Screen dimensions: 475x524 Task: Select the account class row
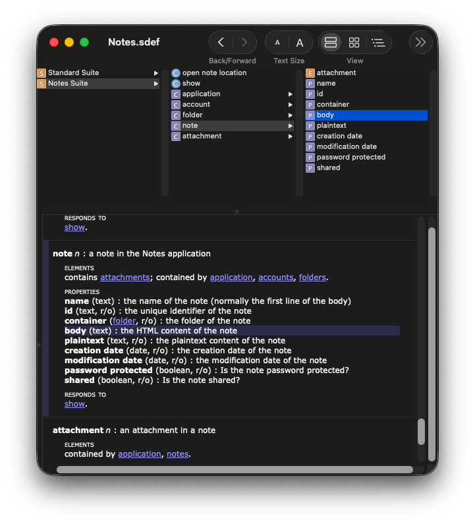tap(232, 105)
